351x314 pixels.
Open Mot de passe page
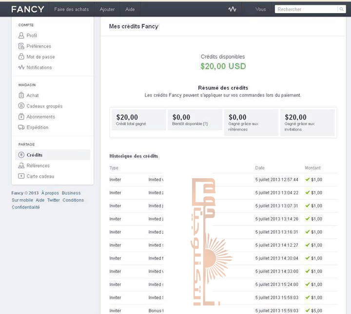point(40,57)
